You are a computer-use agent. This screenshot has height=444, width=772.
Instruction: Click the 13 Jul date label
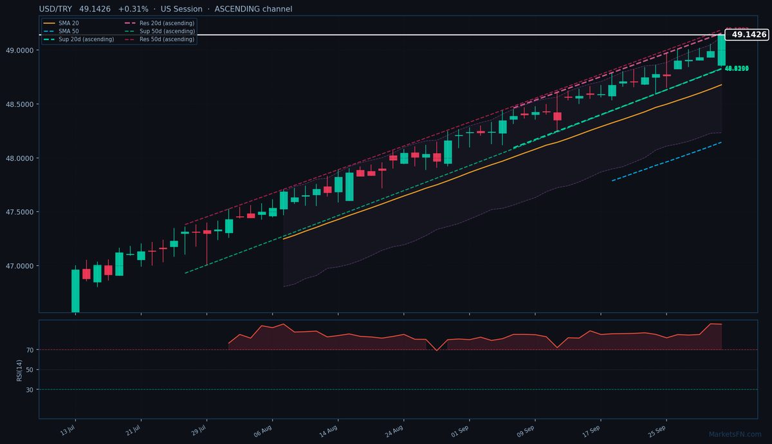[68, 429]
